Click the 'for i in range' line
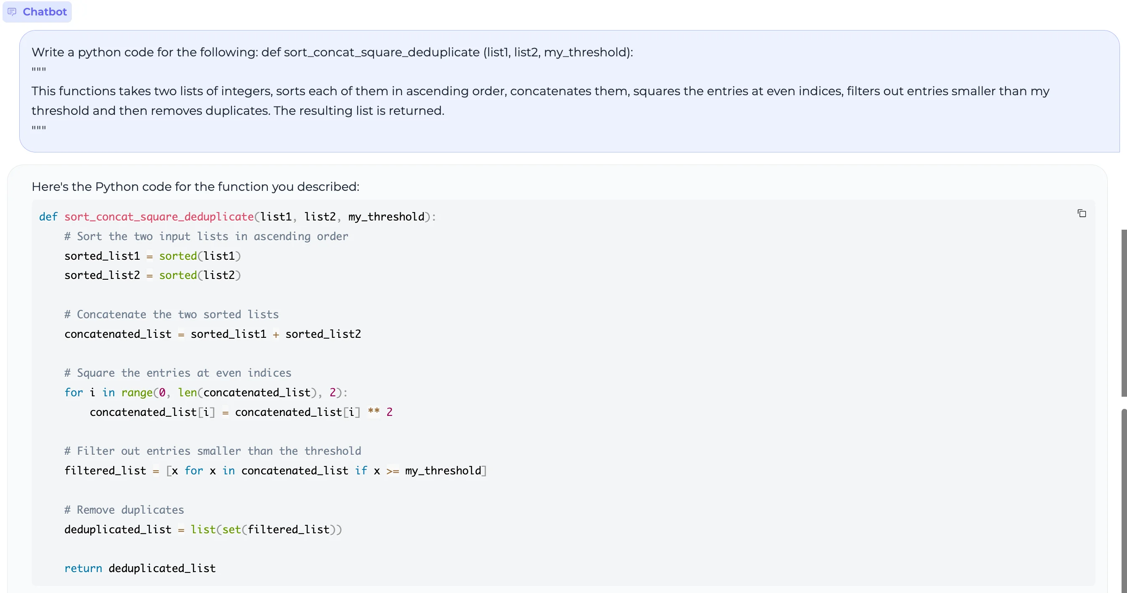1127x593 pixels. (x=206, y=393)
